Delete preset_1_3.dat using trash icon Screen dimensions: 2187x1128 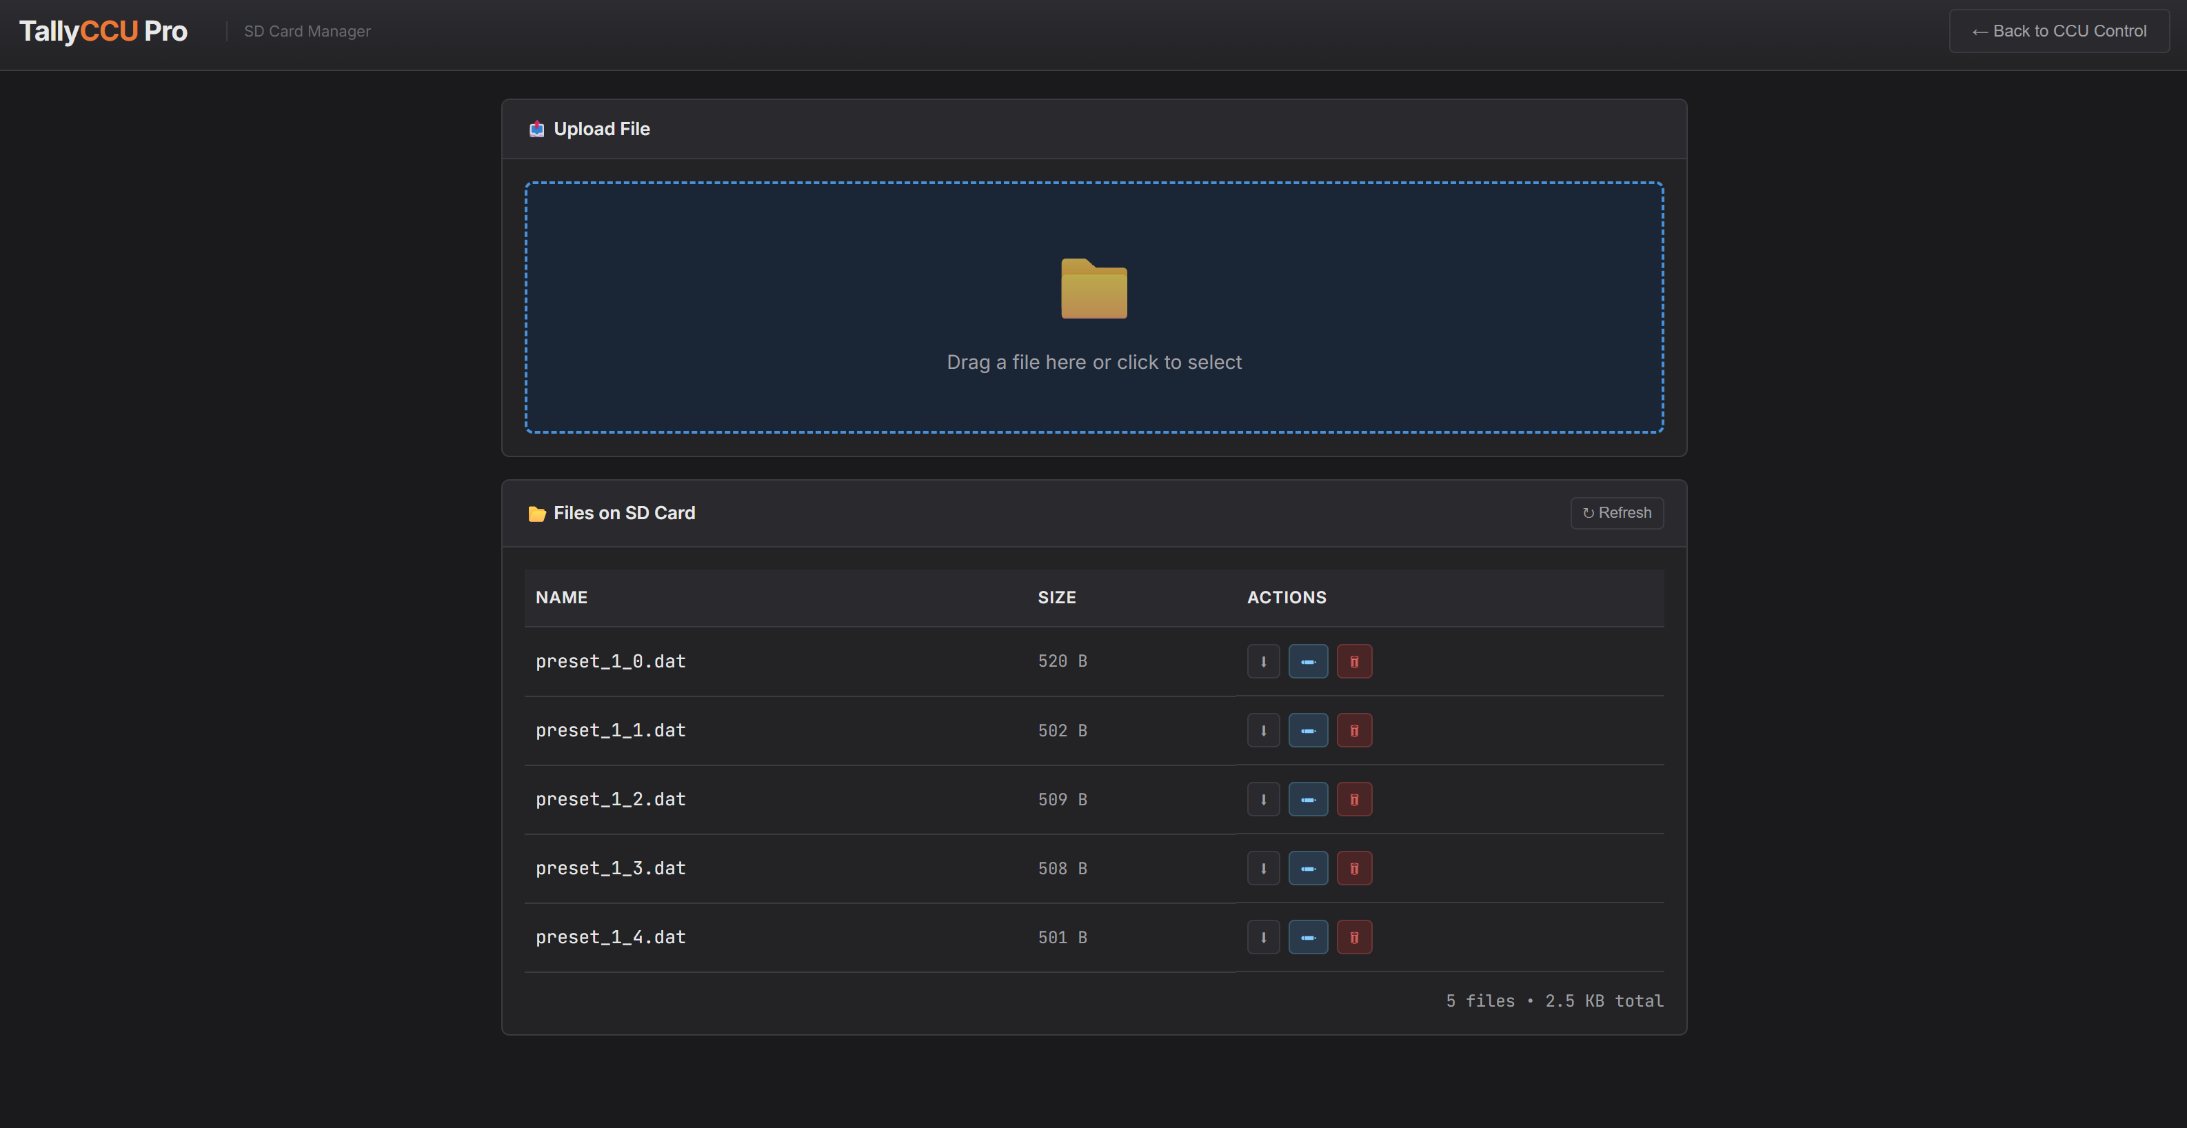point(1354,868)
